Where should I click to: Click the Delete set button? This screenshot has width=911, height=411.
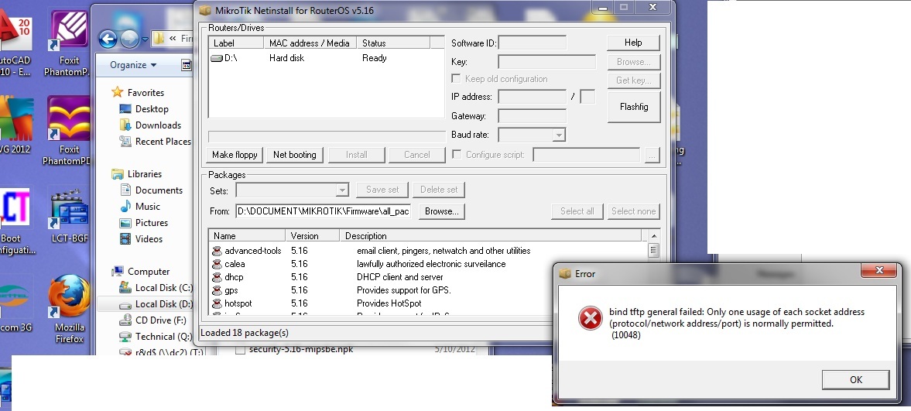(x=439, y=190)
